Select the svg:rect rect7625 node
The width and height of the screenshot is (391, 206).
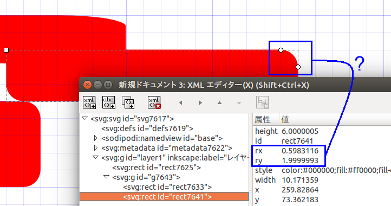click(x=157, y=168)
